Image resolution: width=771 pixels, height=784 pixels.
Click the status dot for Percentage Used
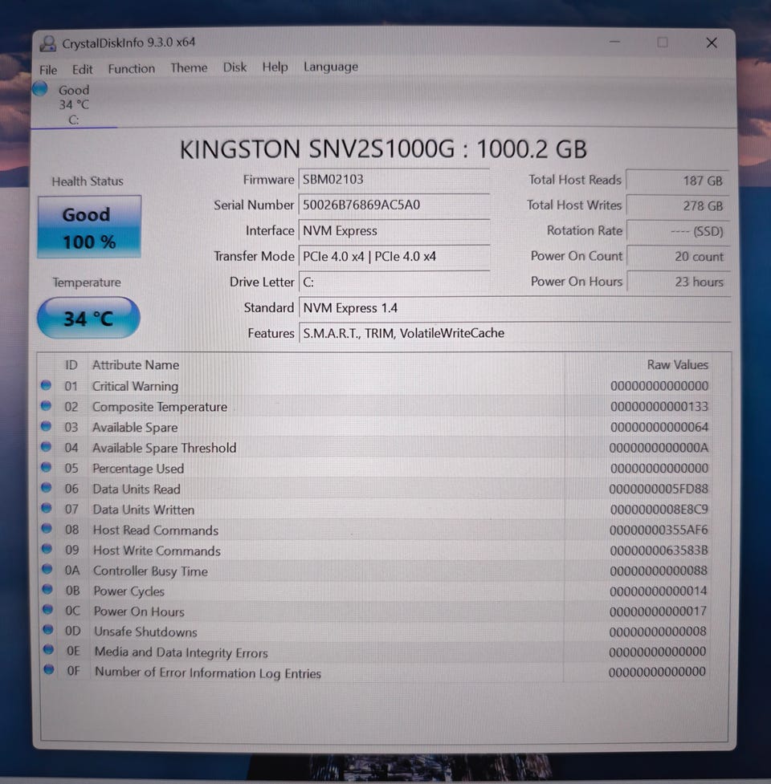pos(46,467)
